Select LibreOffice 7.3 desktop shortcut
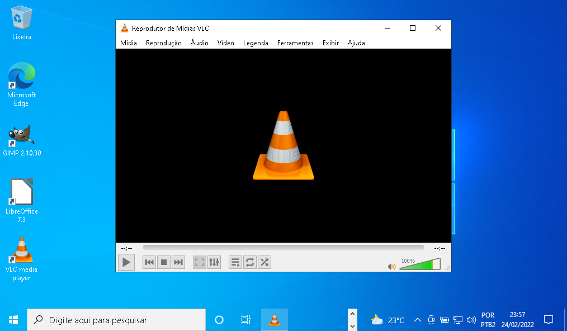Image resolution: width=567 pixels, height=331 pixels. [22, 200]
